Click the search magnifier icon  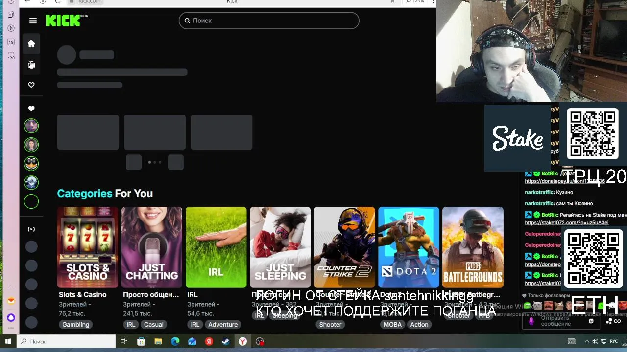click(187, 21)
